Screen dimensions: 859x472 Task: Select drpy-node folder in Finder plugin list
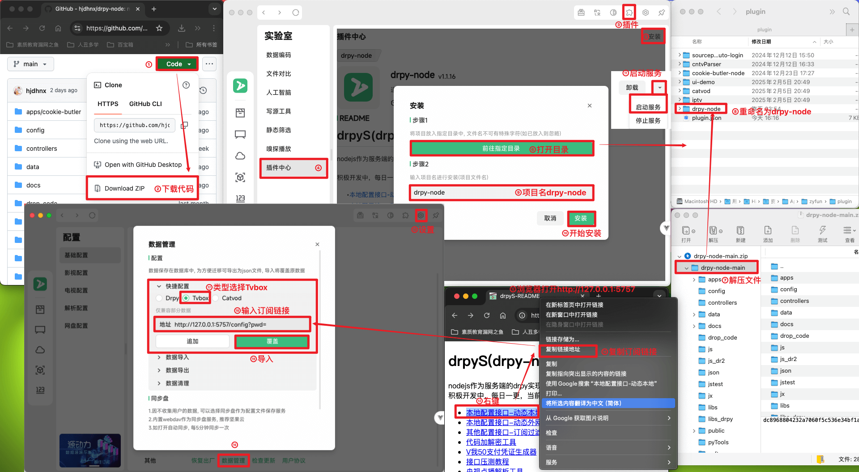706,109
